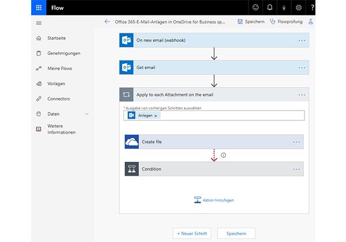Click the Startseite home icon
Viewport: 346px width, 242px height.
tap(39, 38)
